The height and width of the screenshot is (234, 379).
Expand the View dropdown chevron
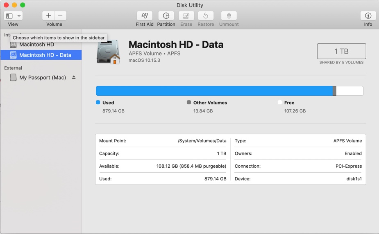click(19, 16)
